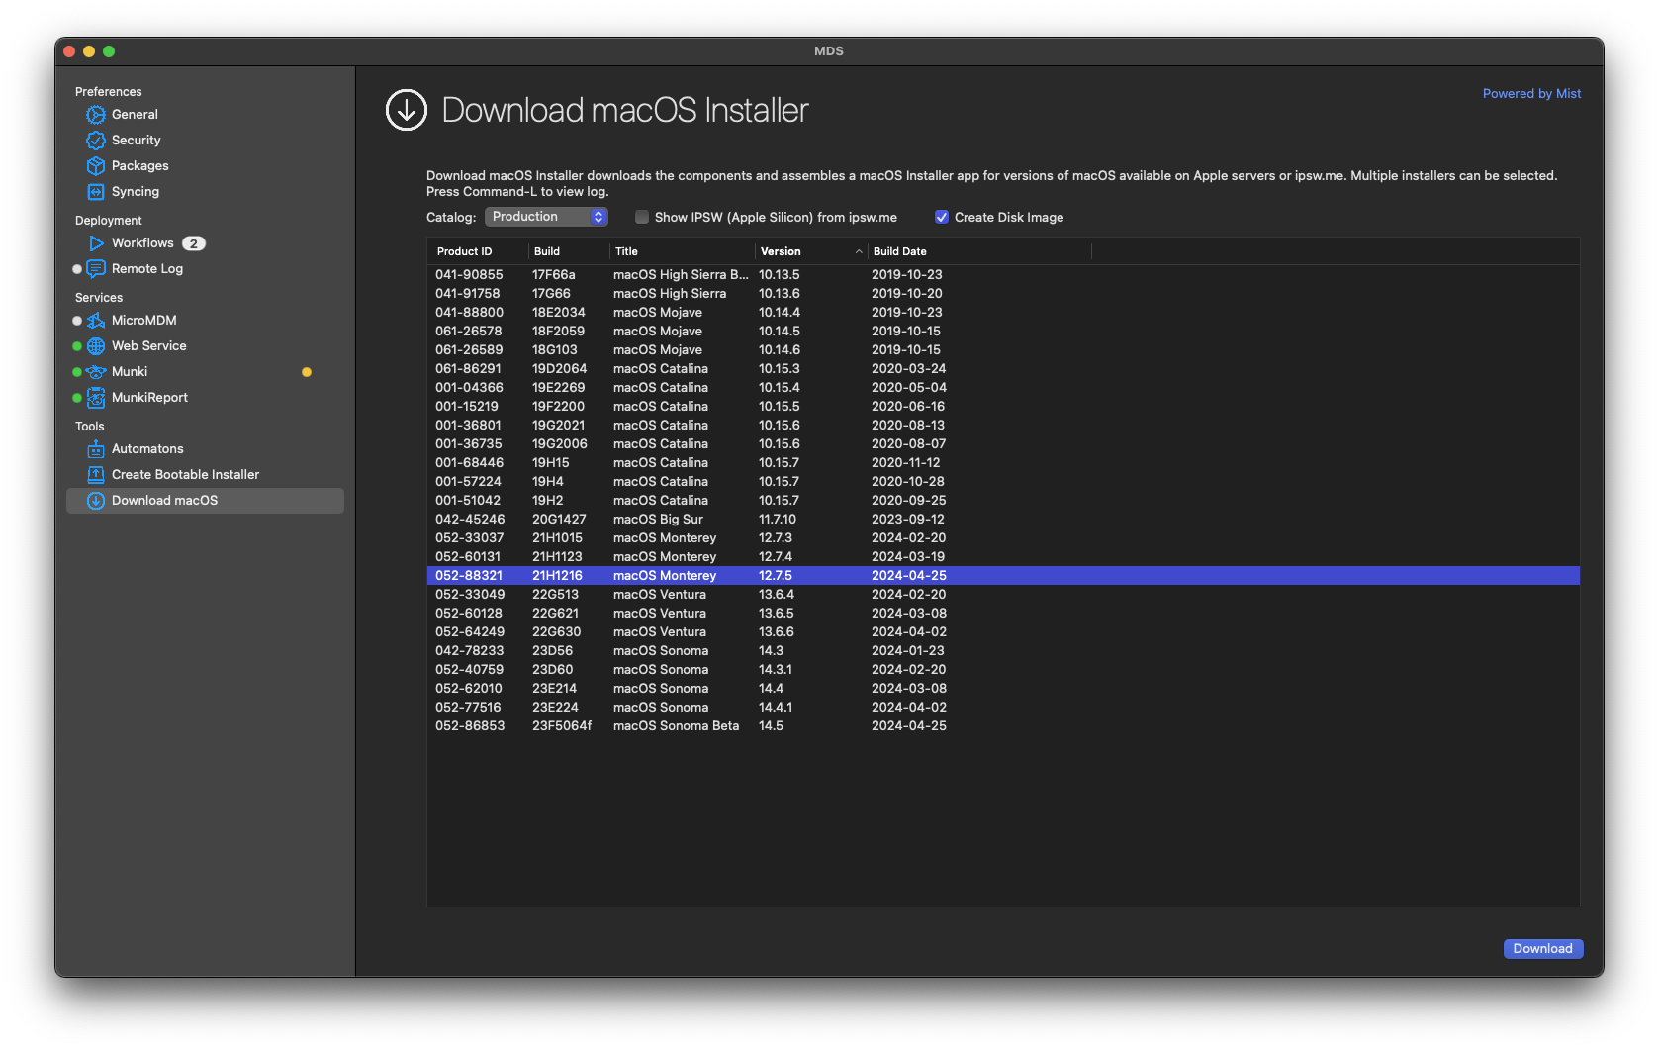The image size is (1659, 1050).
Task: Click the MicroMDM service icon
Action: click(96, 321)
